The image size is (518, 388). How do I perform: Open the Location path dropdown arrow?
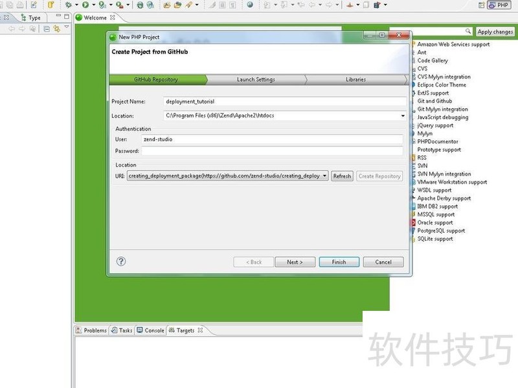403,116
